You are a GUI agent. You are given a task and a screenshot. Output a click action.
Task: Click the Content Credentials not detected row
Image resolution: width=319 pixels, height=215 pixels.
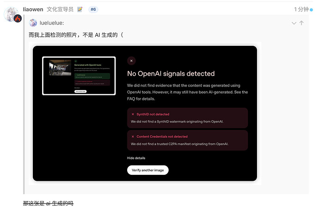(187, 140)
